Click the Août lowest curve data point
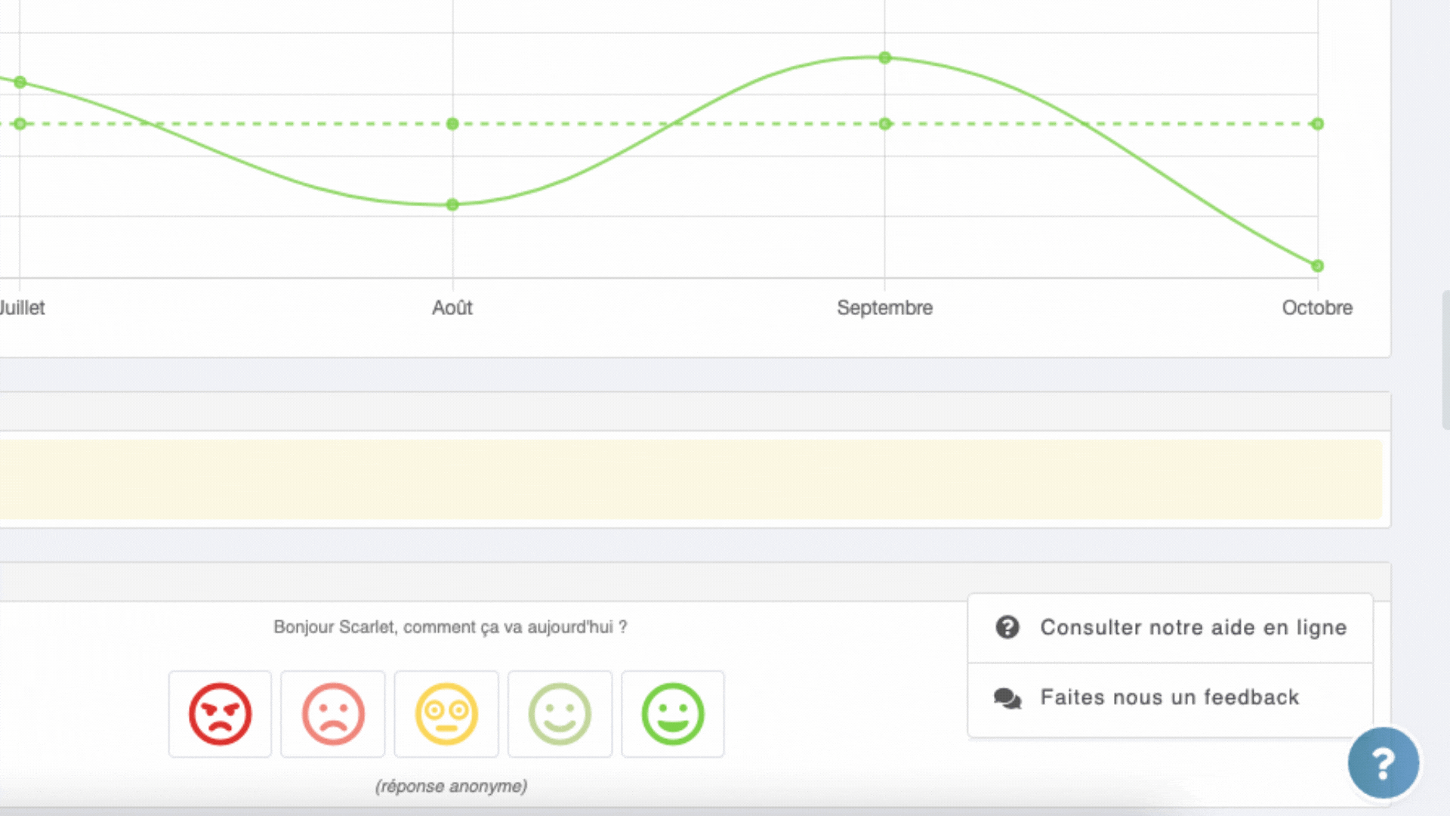Image resolution: width=1450 pixels, height=816 pixels. pos(452,205)
